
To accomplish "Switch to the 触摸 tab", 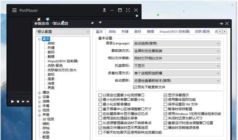I will [151, 32].
